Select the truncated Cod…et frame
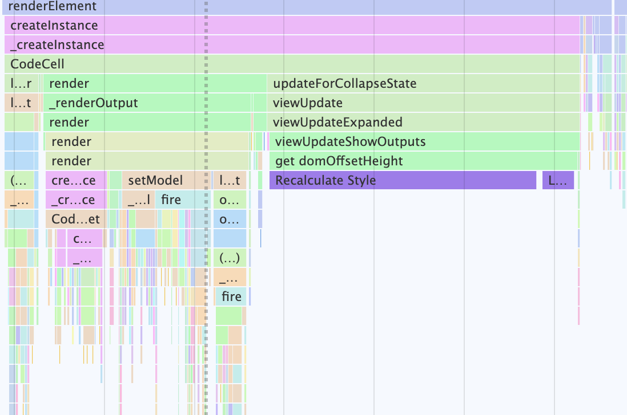Viewport: 627px width, 415px height. coord(75,219)
